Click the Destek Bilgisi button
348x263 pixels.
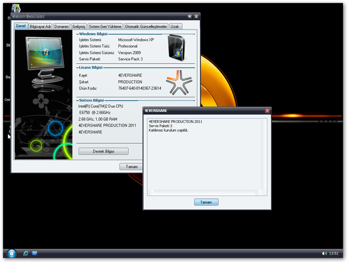pos(103,151)
